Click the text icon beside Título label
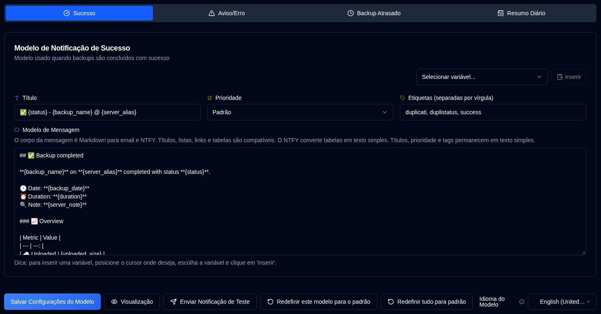 tap(17, 98)
